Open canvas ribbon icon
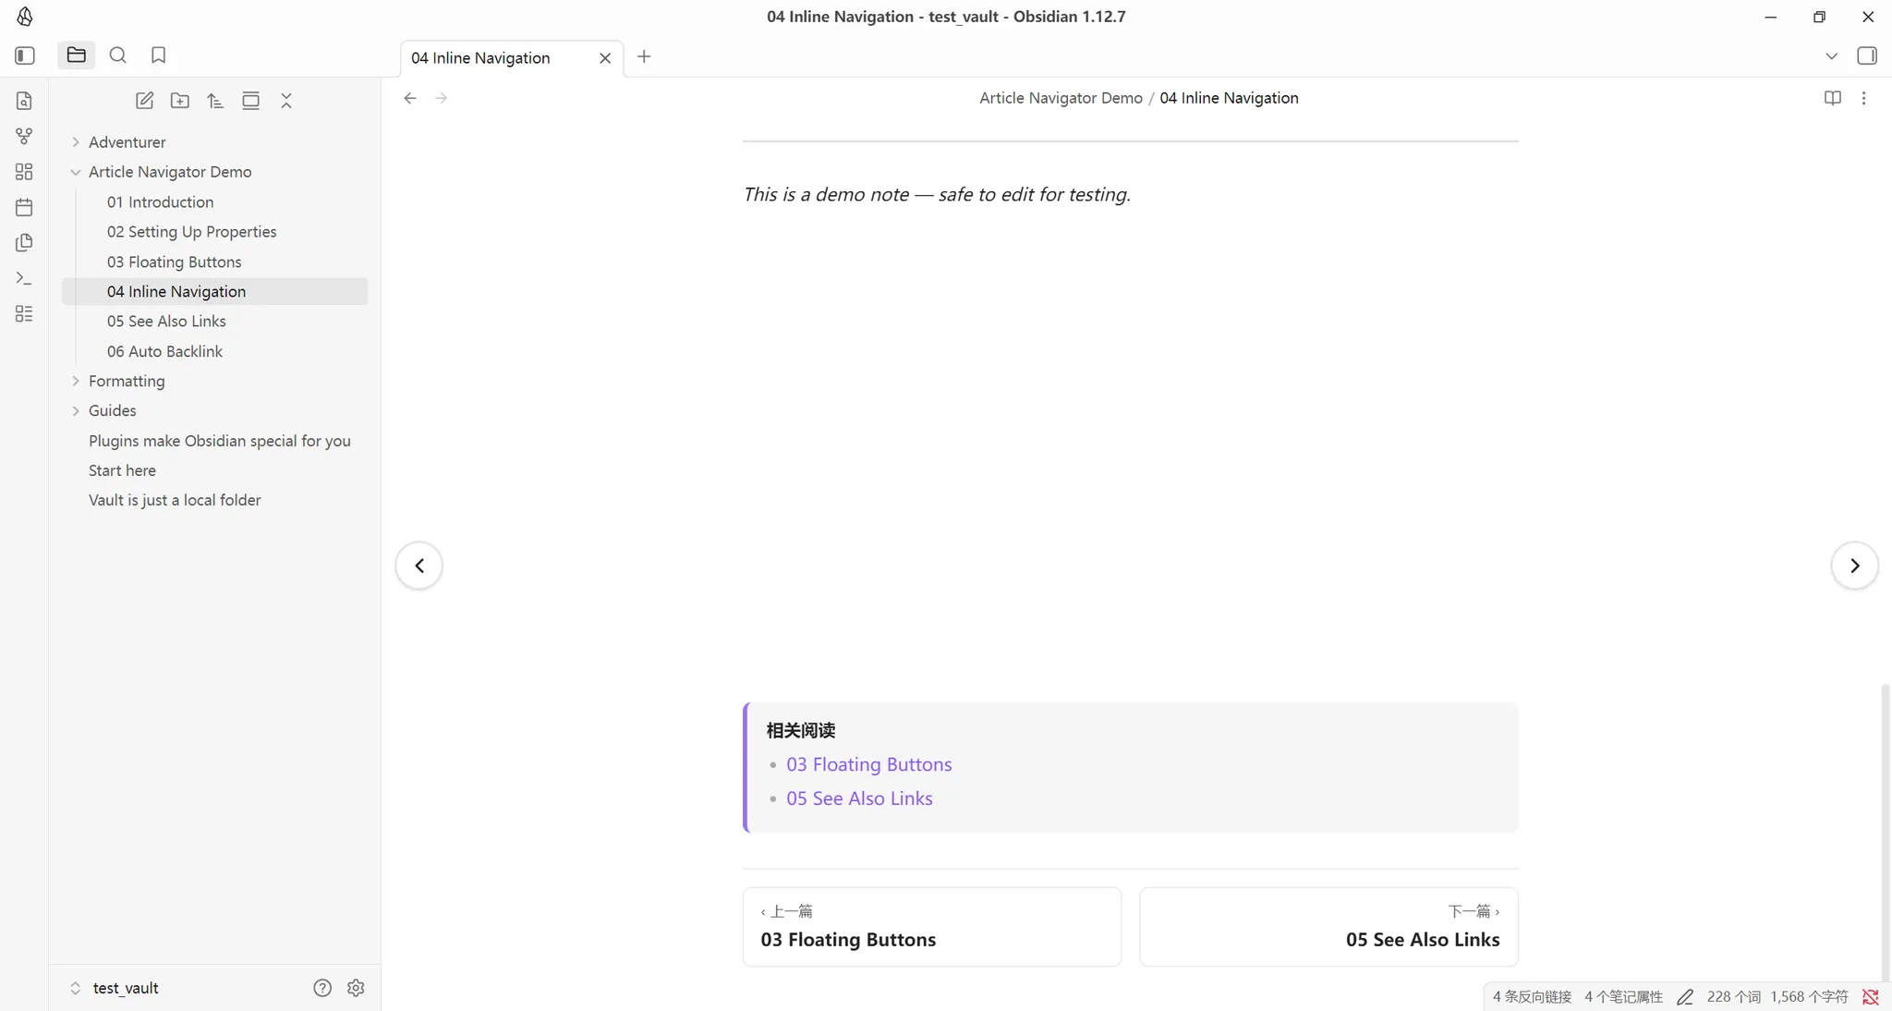This screenshot has width=1892, height=1011. click(25, 172)
